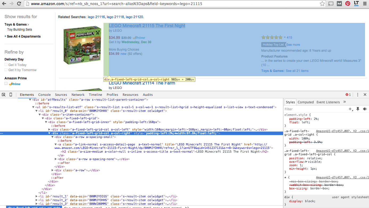The height and width of the screenshot is (208, 369).
Task: Open LEGO Minecraft 21115 The First Night link
Action: click(x=147, y=26)
